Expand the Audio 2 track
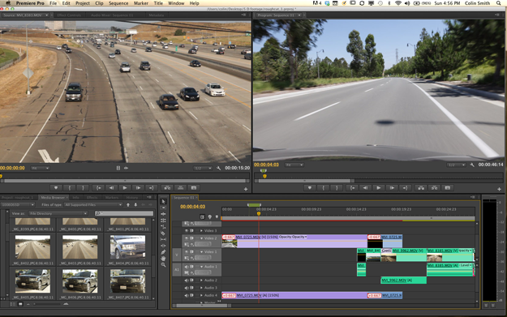This screenshot has height=317, width=507. point(201,281)
